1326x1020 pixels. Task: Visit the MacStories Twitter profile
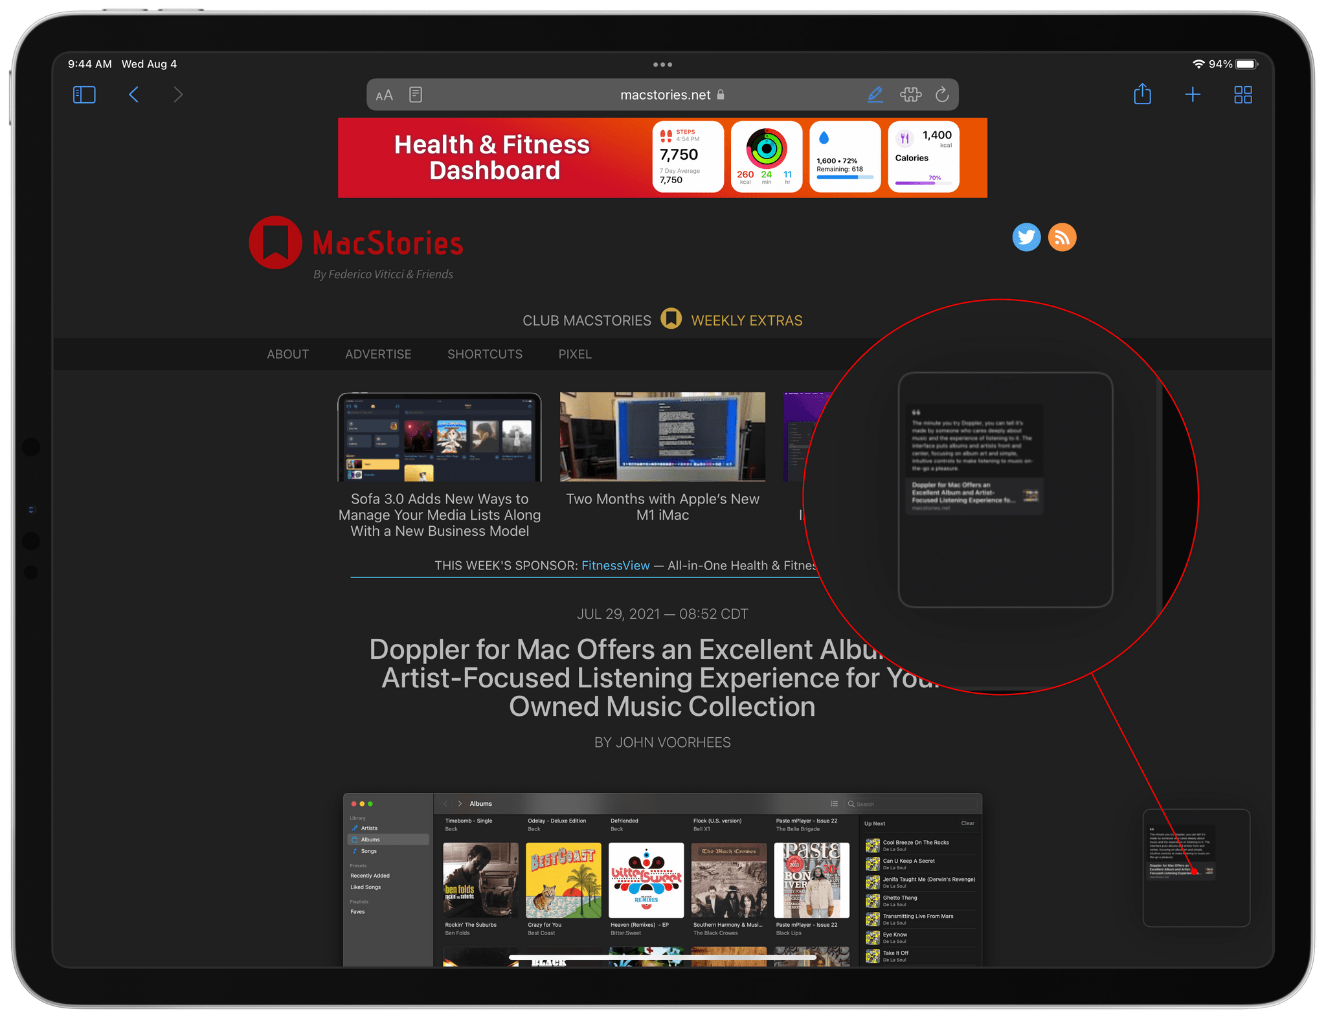[1026, 238]
